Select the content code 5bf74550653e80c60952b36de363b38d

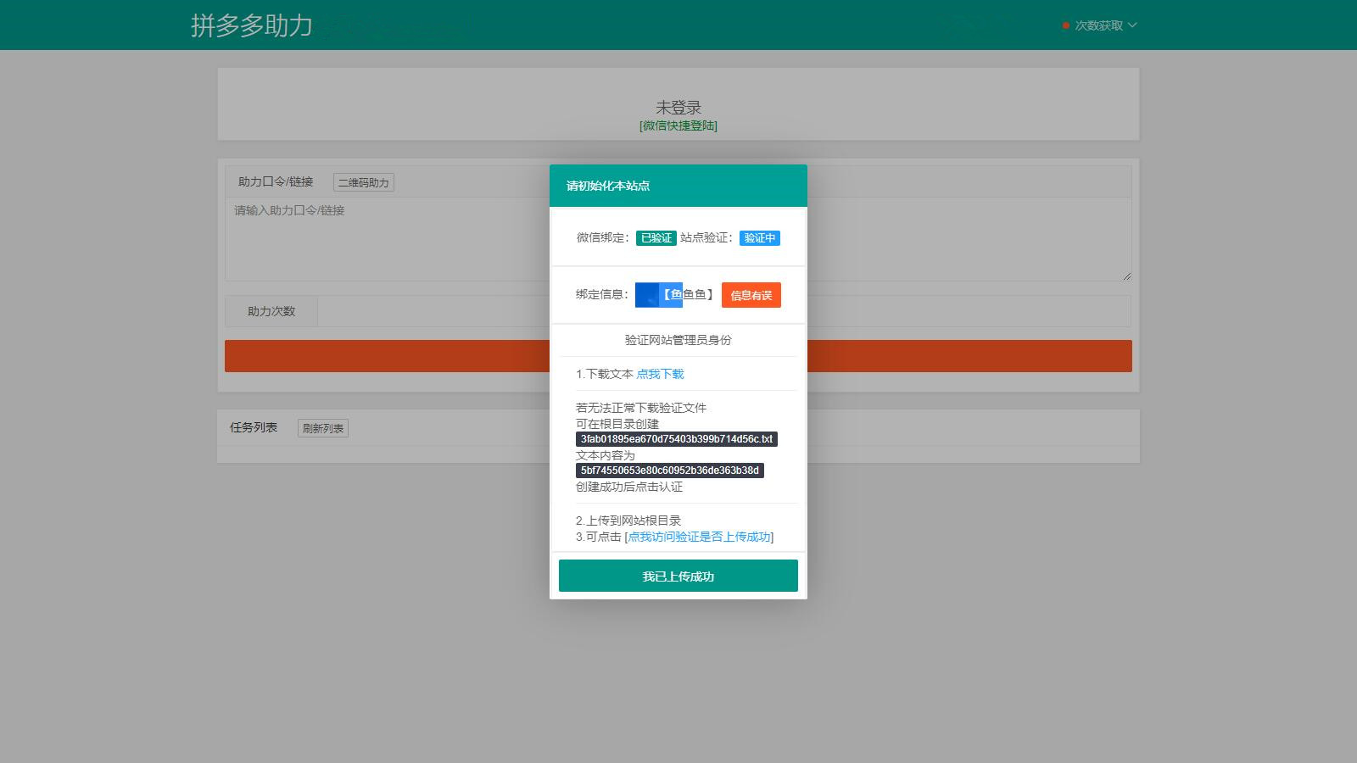[x=670, y=471]
